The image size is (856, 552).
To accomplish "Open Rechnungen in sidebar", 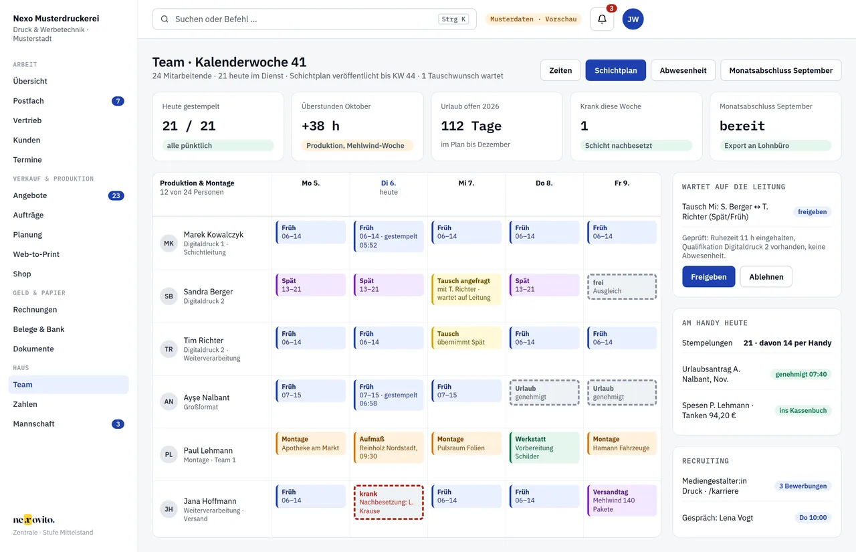I will tap(68, 310).
